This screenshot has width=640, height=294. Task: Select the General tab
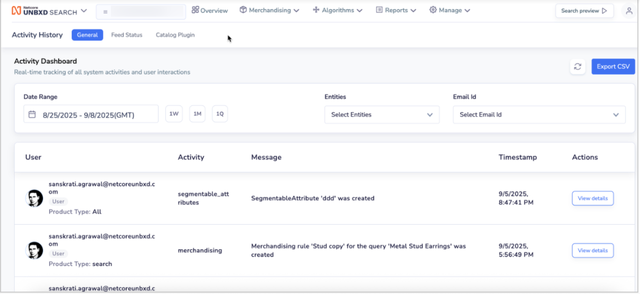click(87, 35)
